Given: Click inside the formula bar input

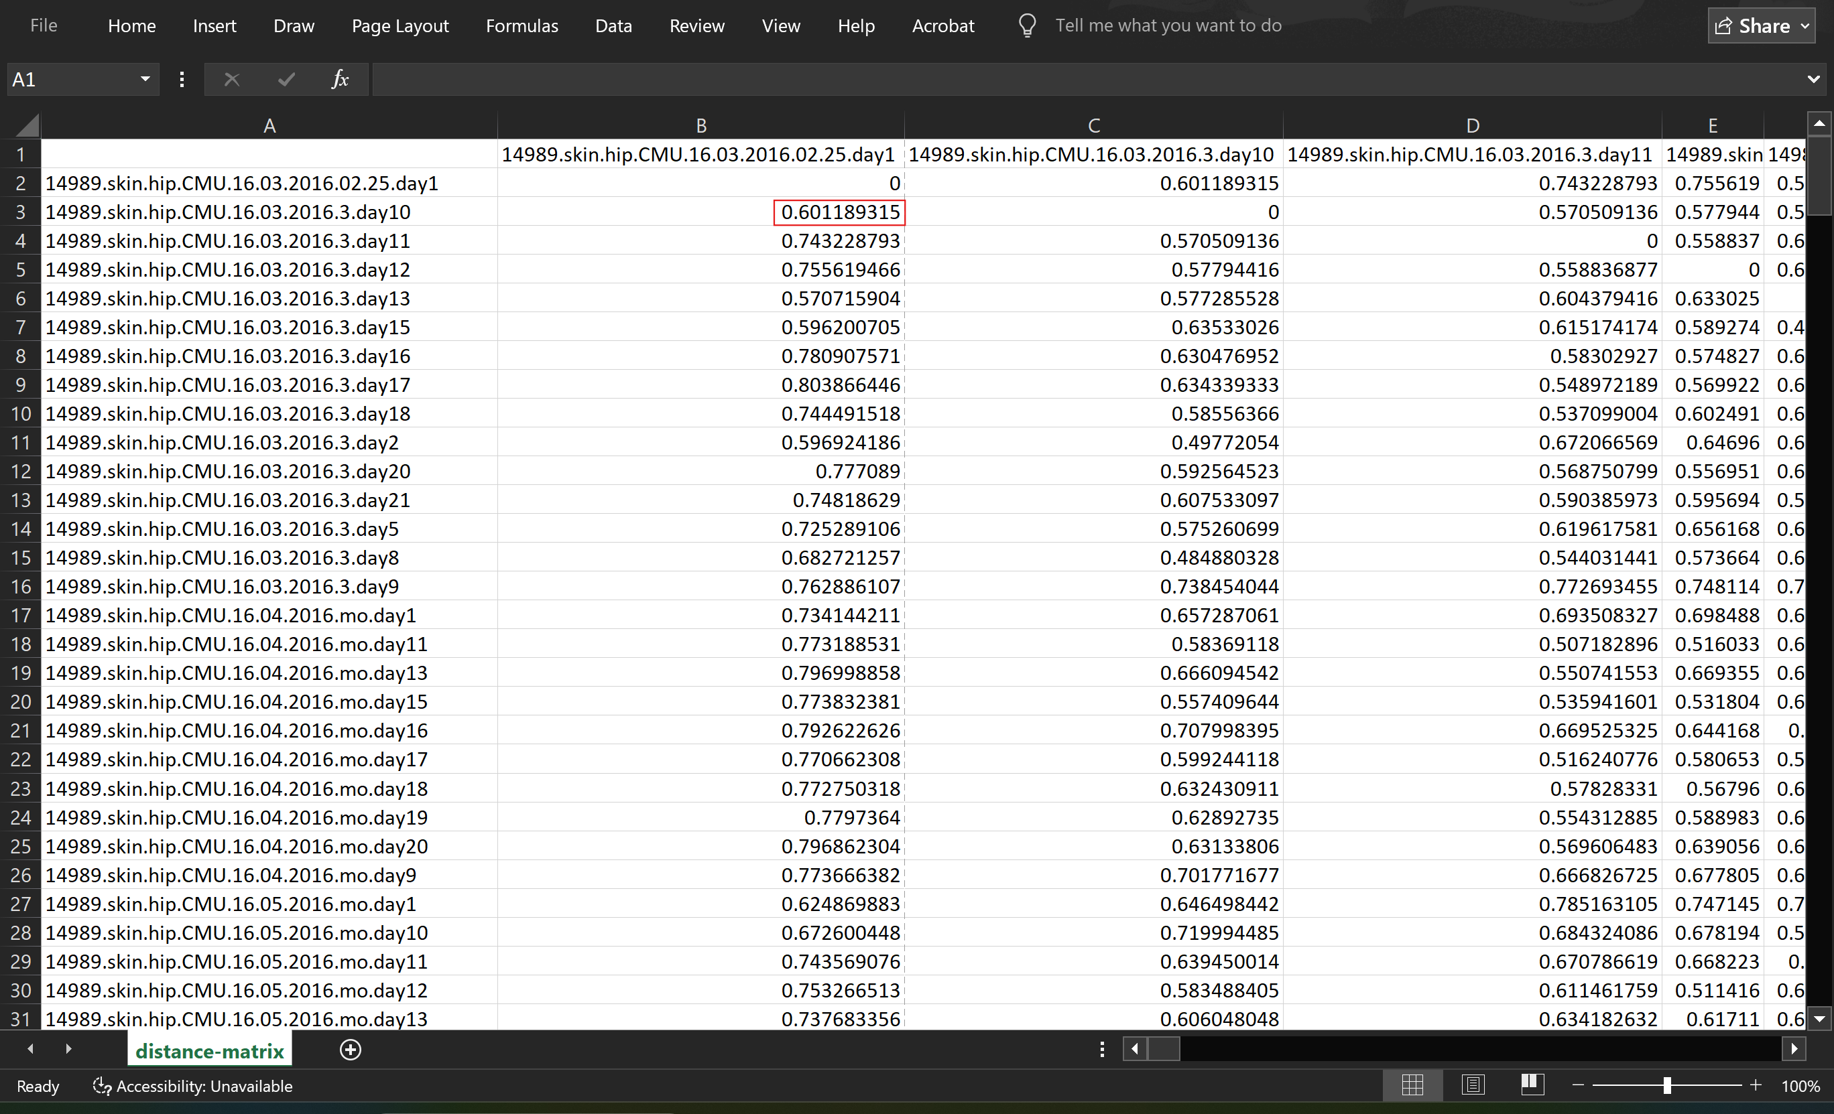Looking at the screenshot, I should [x=1087, y=79].
